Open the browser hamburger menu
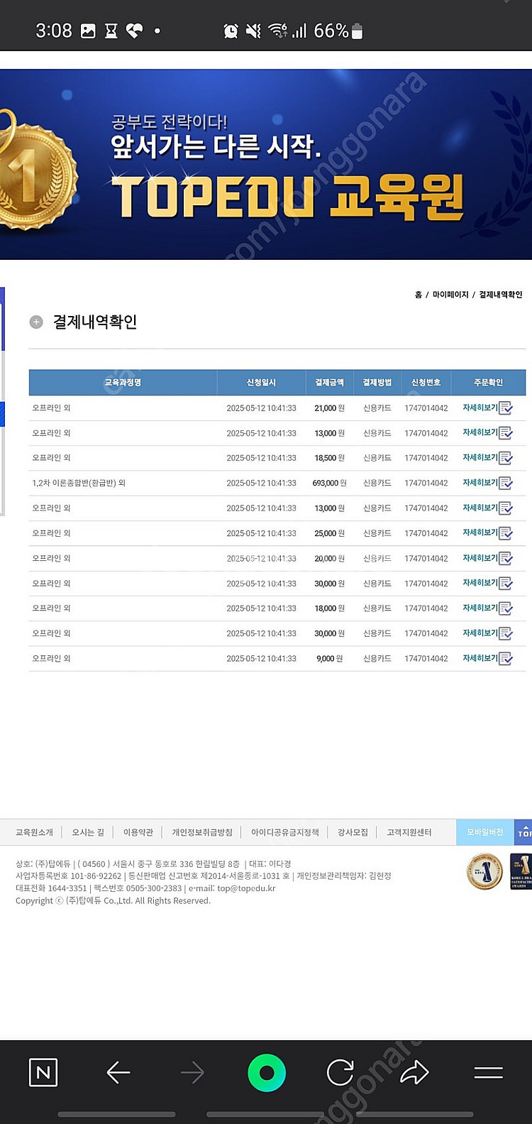Screen dimensions: 532x1124 tap(488, 1072)
